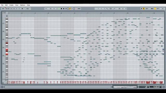This screenshot has height=93, width=166.
Task: Click the TAP tempo button
Action: click(x=3, y=9)
